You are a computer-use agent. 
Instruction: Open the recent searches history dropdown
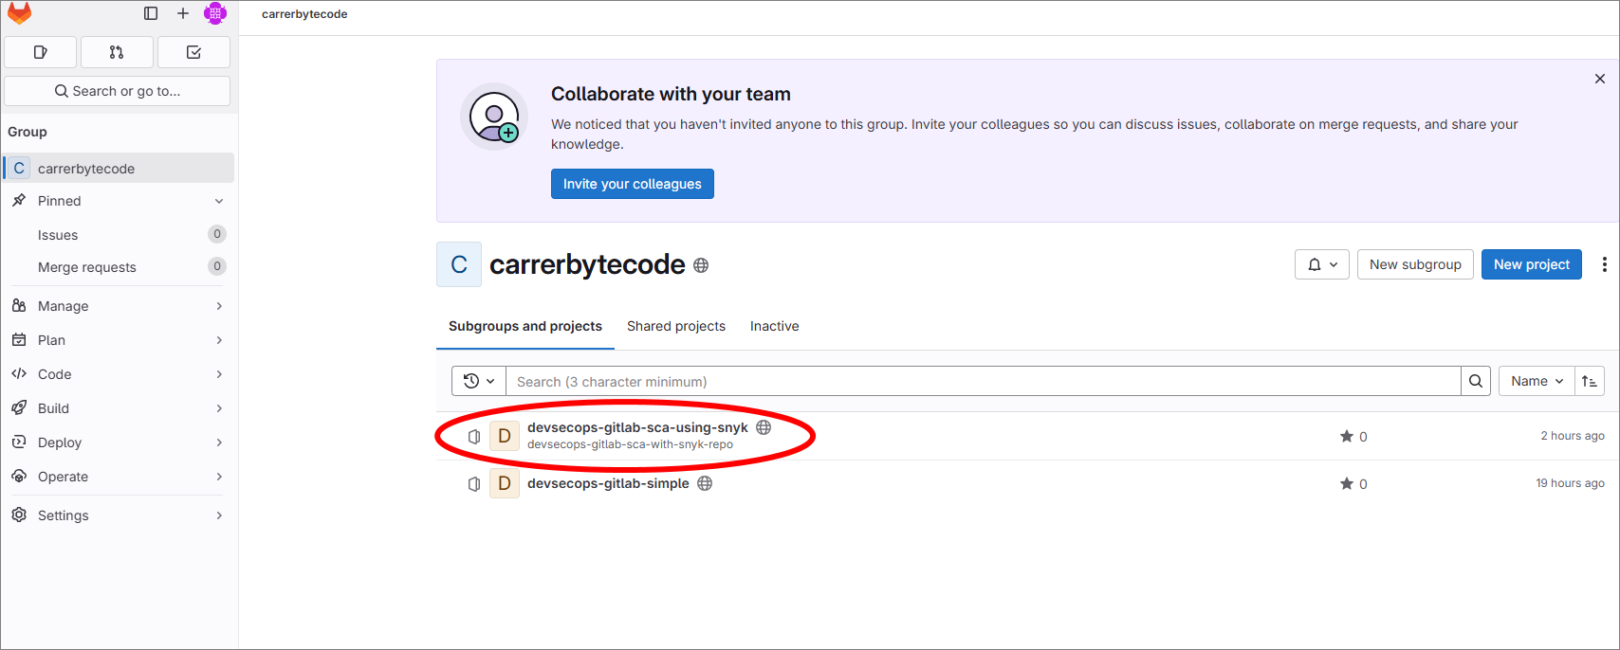tap(479, 381)
